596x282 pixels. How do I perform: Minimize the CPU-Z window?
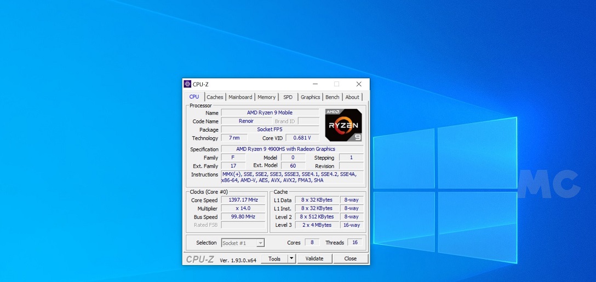coord(316,84)
